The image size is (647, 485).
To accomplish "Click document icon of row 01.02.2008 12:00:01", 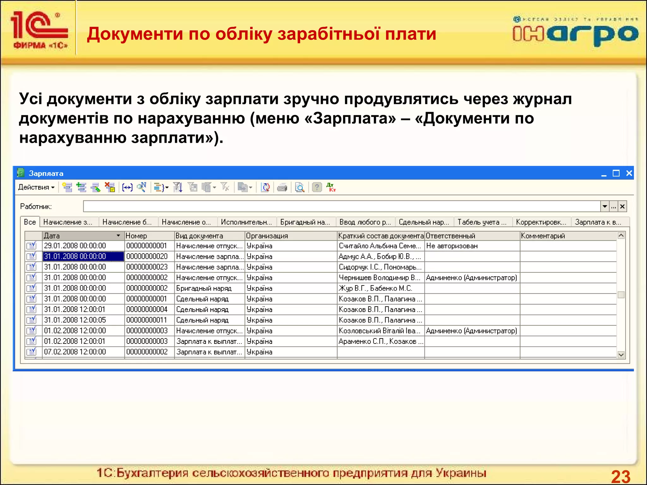I will [32, 341].
